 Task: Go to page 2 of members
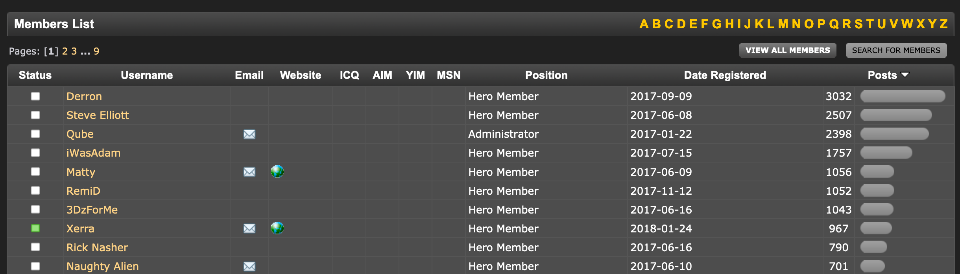click(65, 51)
